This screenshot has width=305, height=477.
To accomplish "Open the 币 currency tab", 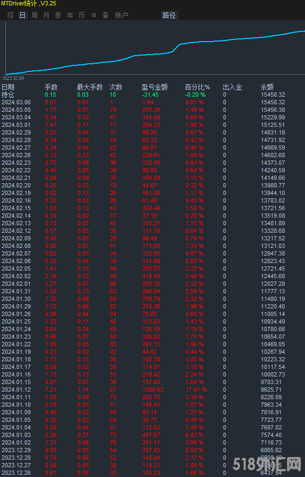I will pyautogui.click(x=82, y=15).
